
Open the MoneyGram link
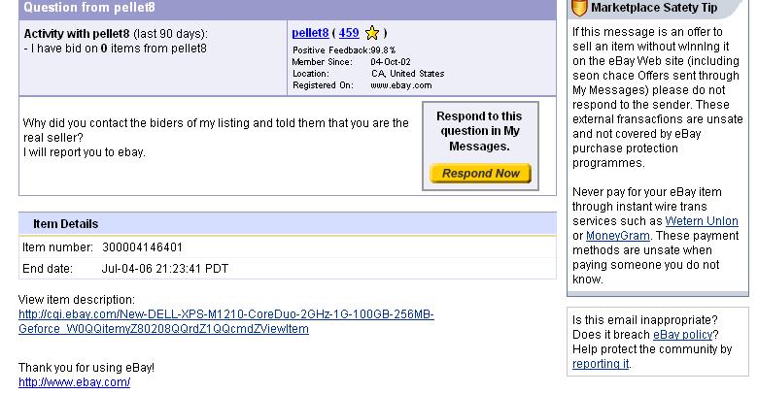pyautogui.click(x=618, y=236)
